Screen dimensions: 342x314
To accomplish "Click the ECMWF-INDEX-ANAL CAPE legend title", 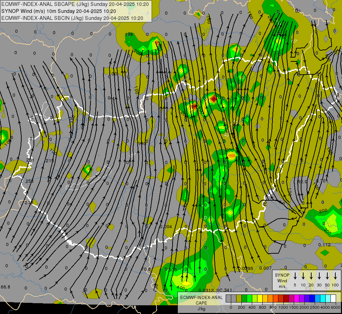I will click(x=201, y=300).
